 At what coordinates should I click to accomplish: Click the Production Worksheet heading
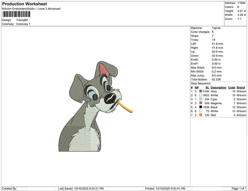tap(25, 4)
